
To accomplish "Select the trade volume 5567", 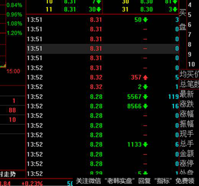I will click(x=134, y=97).
